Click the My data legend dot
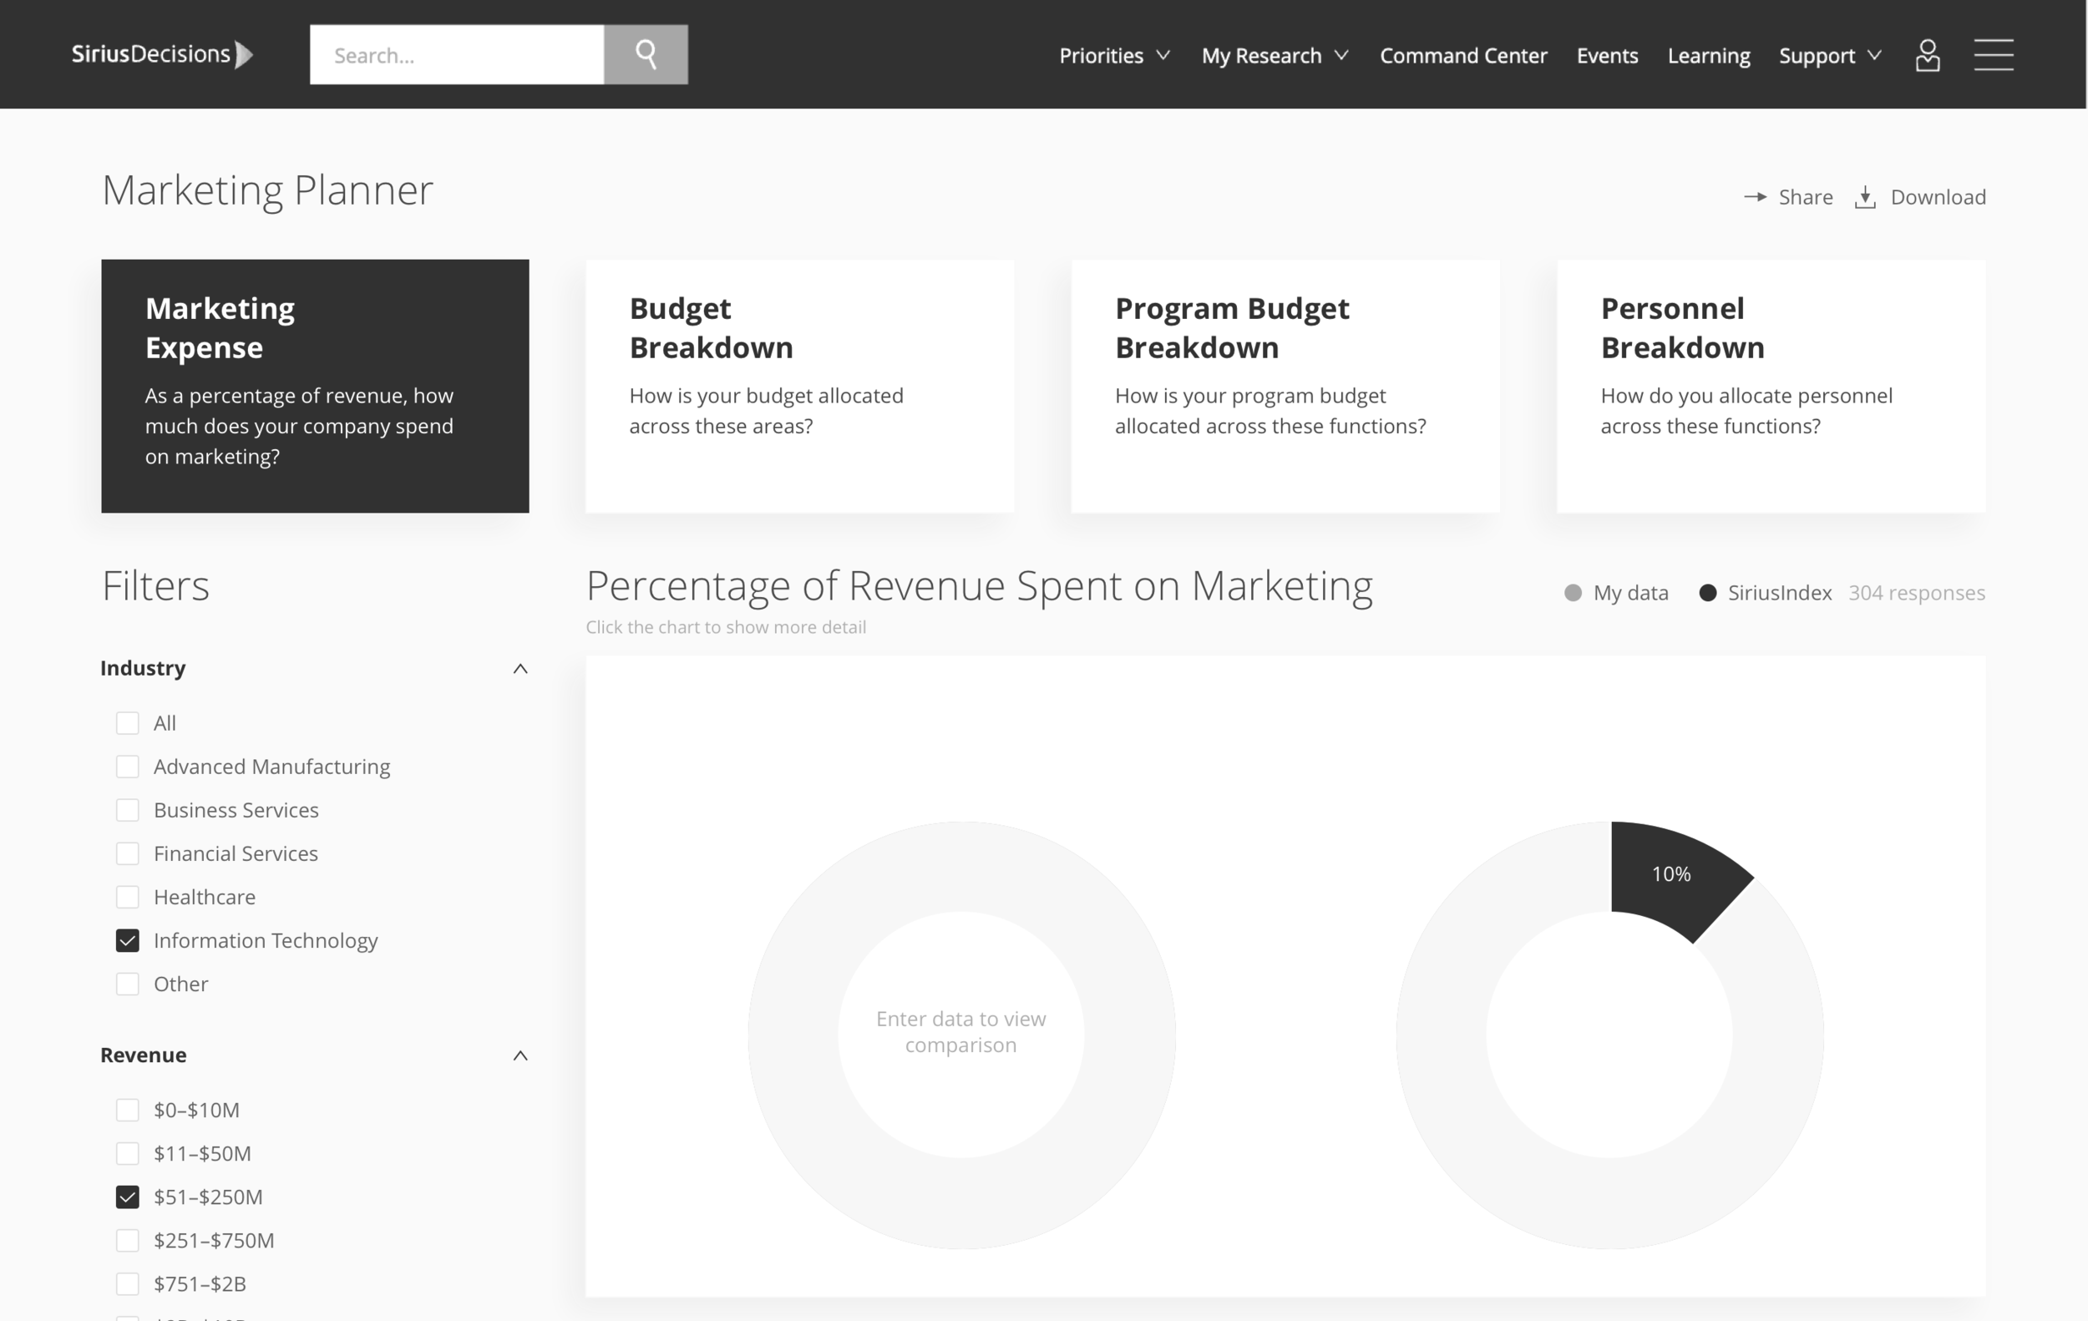Screen dimensions: 2088x1321 click(x=1572, y=593)
